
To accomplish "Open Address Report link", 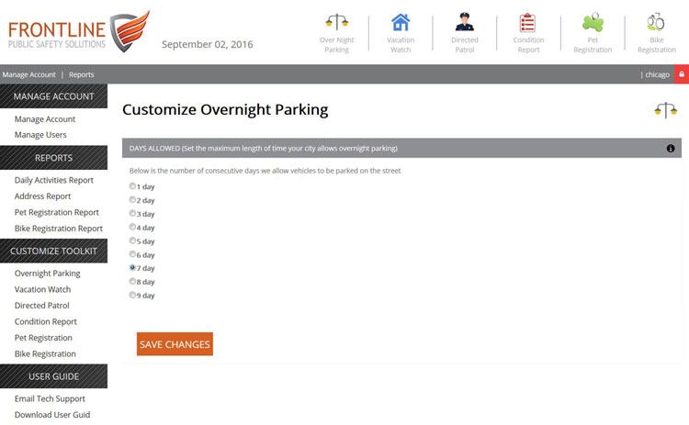I will (x=42, y=196).
